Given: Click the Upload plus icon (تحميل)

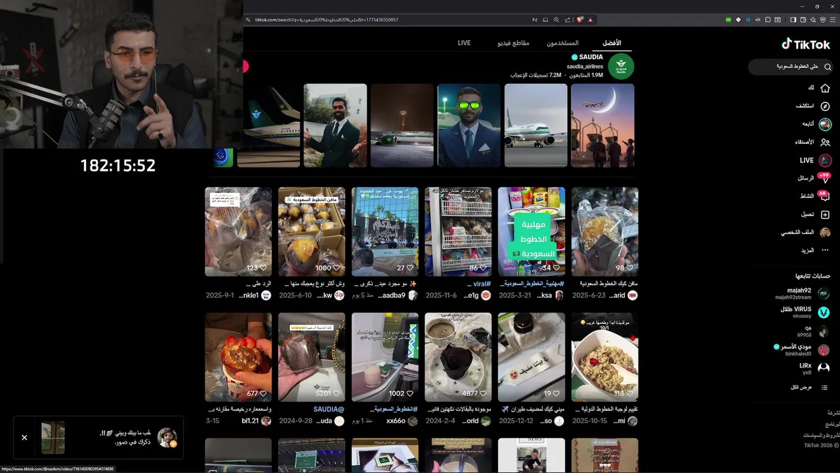Looking at the screenshot, I should click(x=825, y=215).
